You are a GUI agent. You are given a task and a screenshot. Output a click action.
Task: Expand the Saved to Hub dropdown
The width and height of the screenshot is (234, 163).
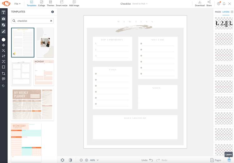click(x=140, y=4)
